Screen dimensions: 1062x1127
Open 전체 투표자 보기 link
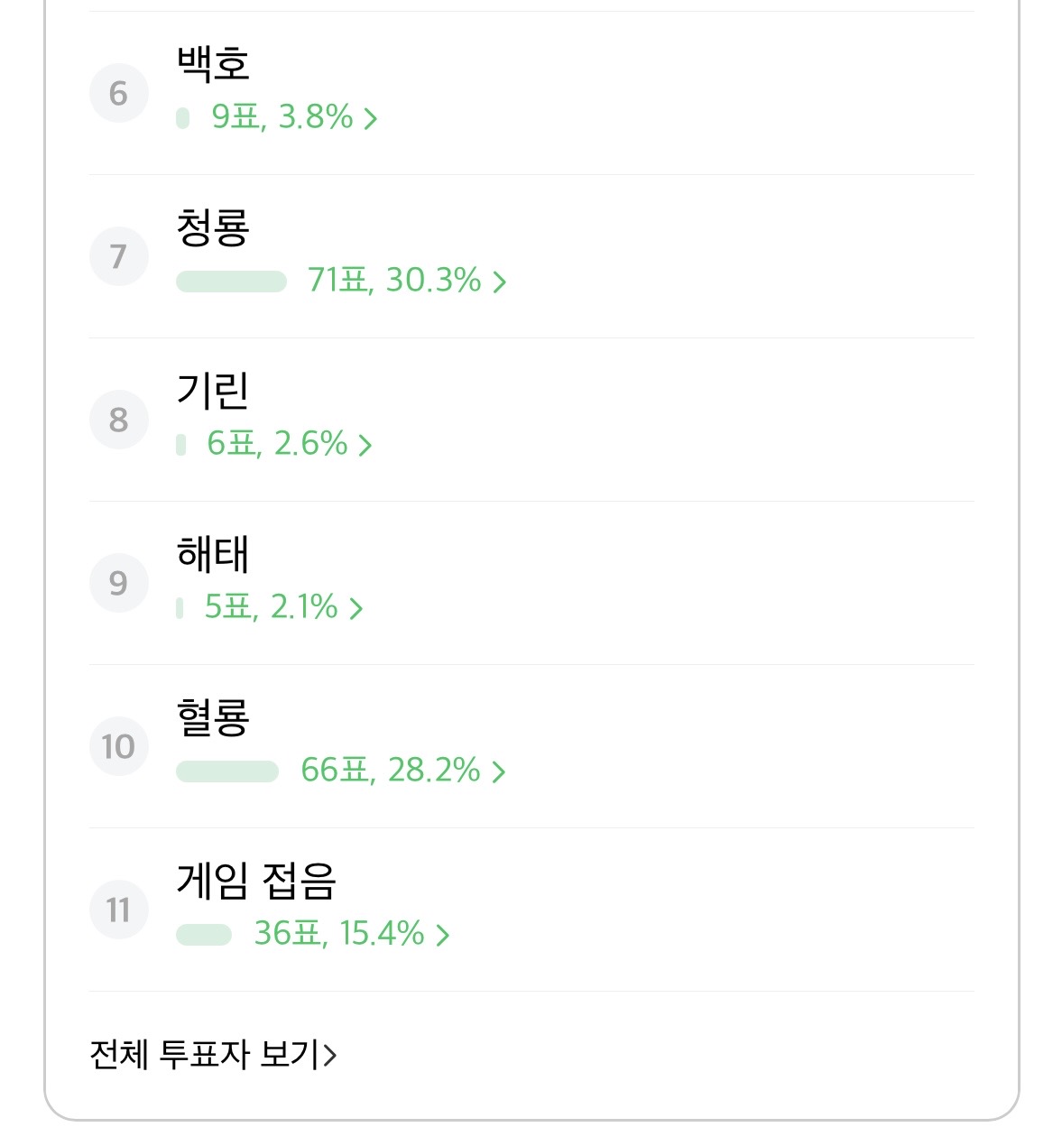tap(213, 1054)
